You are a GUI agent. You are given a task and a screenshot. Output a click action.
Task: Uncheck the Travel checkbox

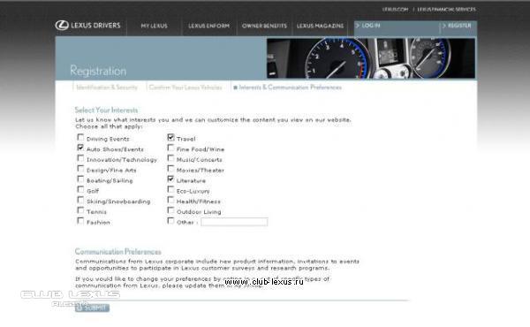(170, 137)
